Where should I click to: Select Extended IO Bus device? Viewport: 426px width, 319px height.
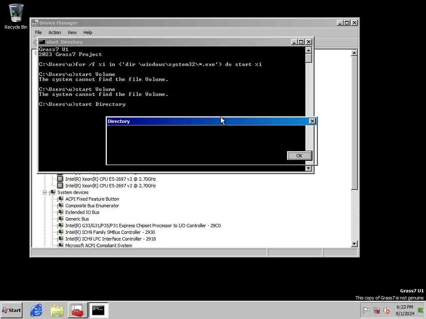(82, 212)
